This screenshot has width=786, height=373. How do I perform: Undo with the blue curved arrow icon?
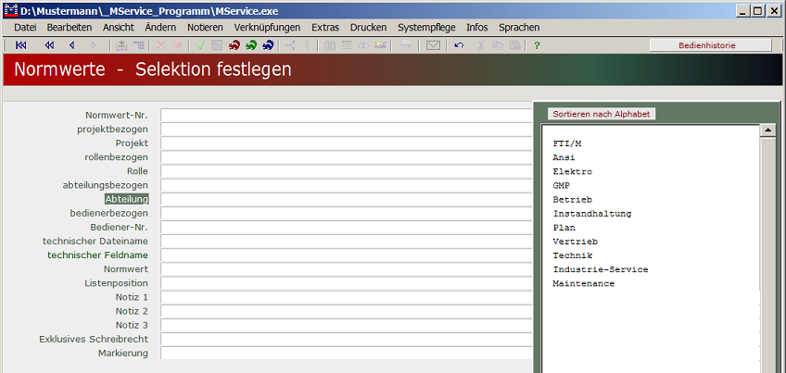pos(459,45)
